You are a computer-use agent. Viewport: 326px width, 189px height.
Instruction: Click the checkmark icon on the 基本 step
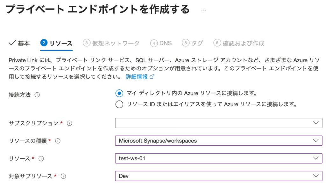(x=12, y=43)
